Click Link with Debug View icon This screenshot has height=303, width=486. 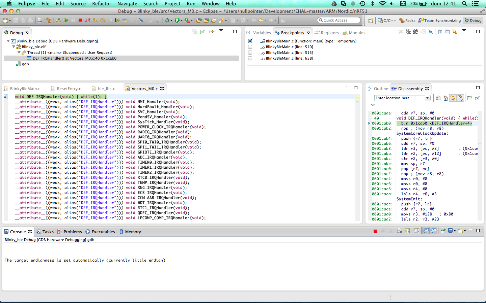coord(455,32)
